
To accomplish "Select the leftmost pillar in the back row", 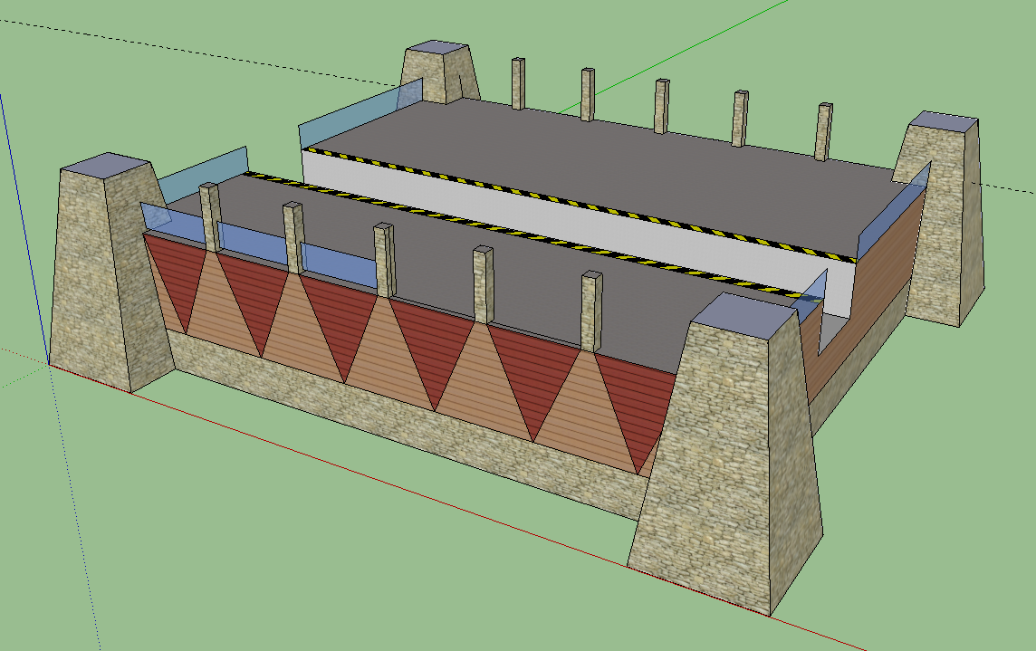I will pyautogui.click(x=517, y=83).
